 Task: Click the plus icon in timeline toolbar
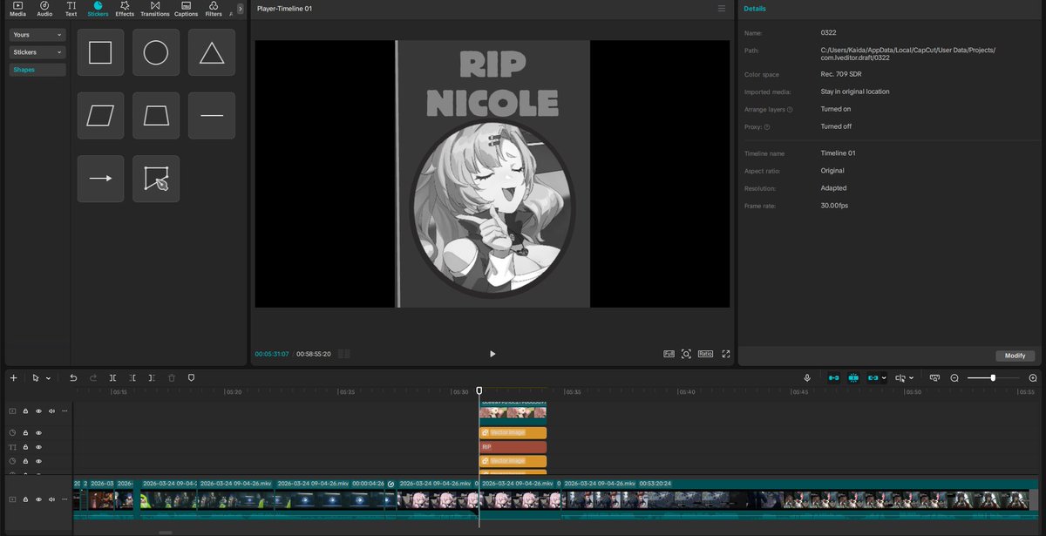tap(13, 378)
